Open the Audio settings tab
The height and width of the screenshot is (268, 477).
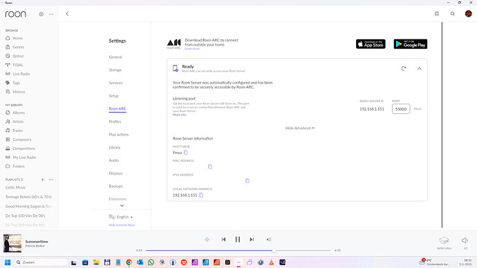point(114,160)
